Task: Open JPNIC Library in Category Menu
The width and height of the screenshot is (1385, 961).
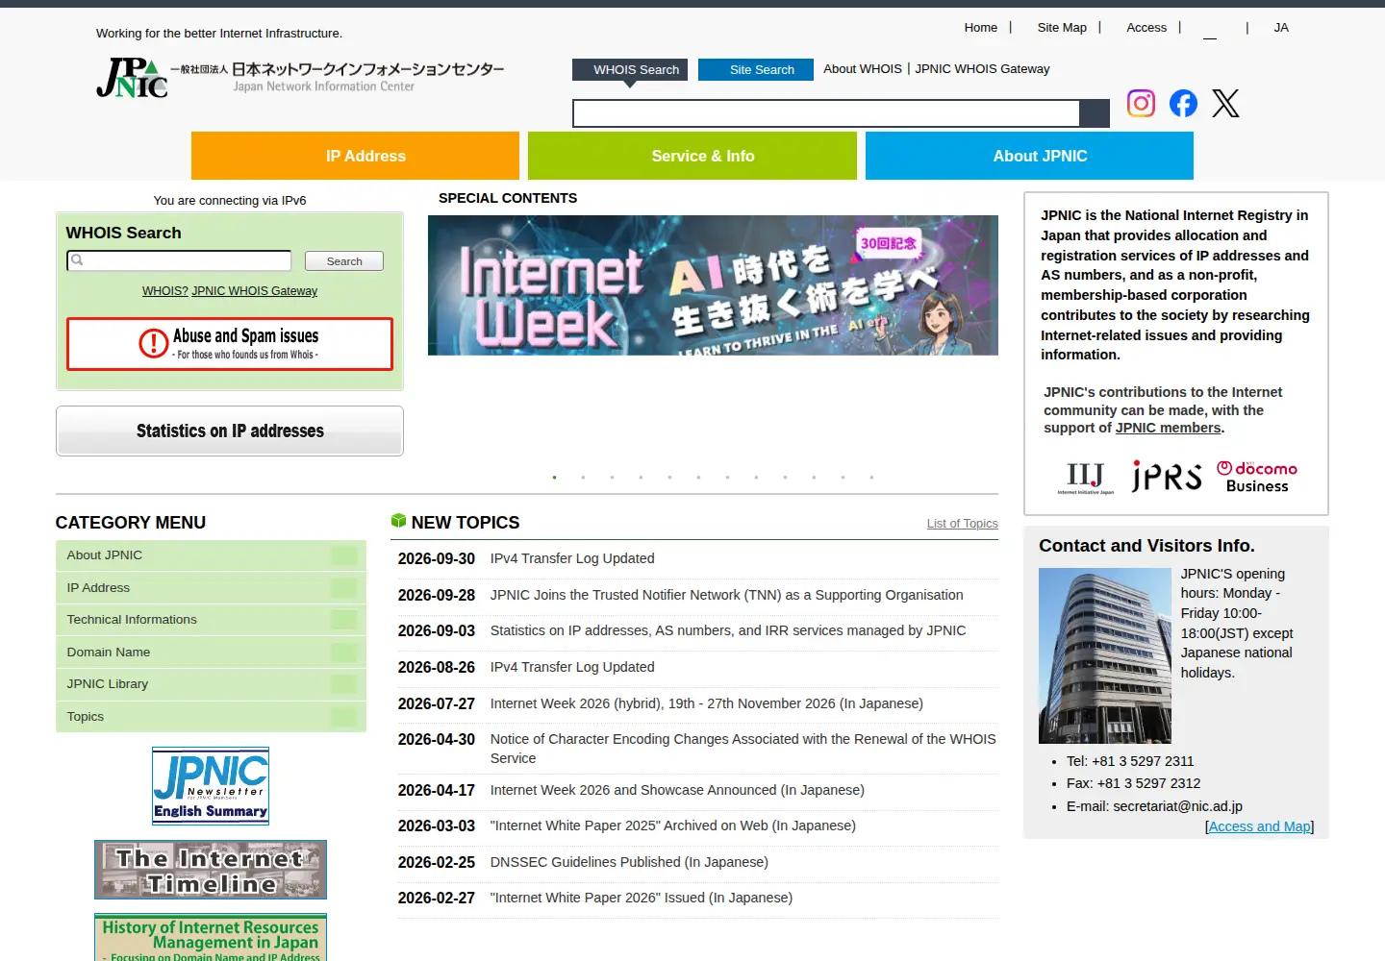Action: (x=211, y=684)
